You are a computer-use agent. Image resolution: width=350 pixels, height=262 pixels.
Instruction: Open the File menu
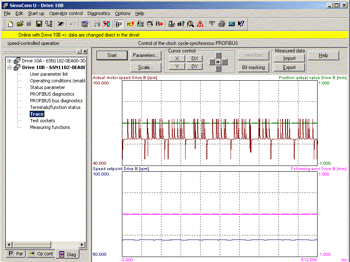tap(7, 13)
